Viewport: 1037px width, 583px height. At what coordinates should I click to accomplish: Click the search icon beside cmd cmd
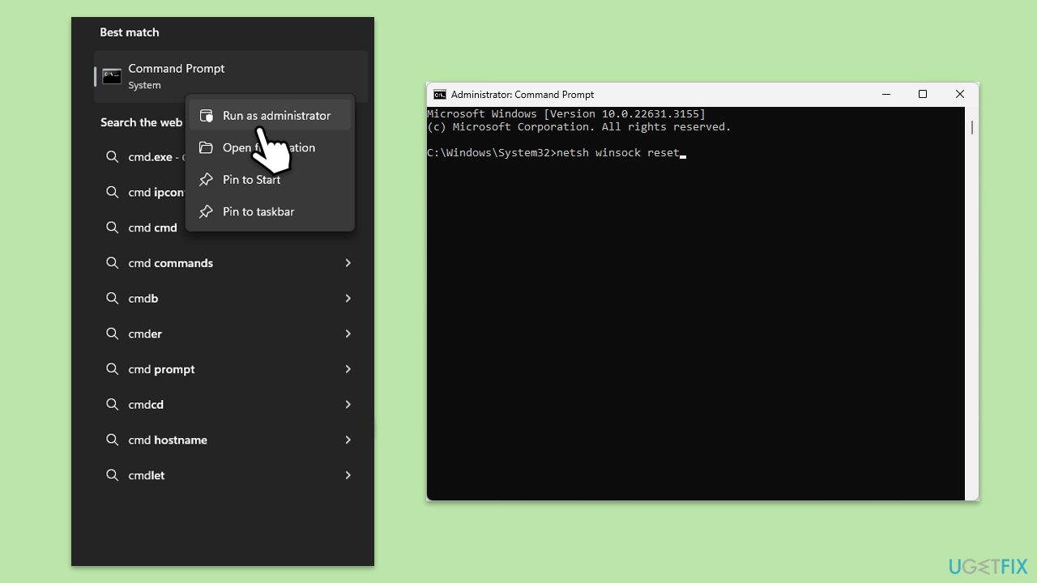[113, 228]
